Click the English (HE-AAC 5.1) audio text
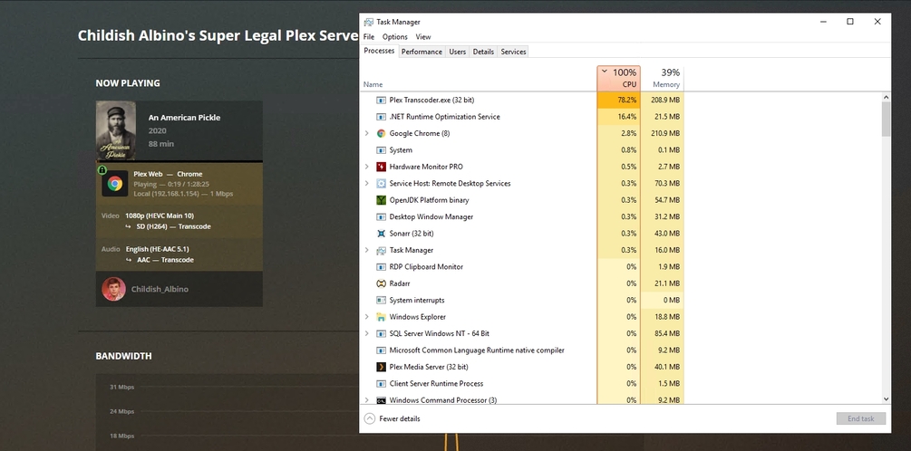This screenshot has height=451, width=911. click(x=157, y=250)
